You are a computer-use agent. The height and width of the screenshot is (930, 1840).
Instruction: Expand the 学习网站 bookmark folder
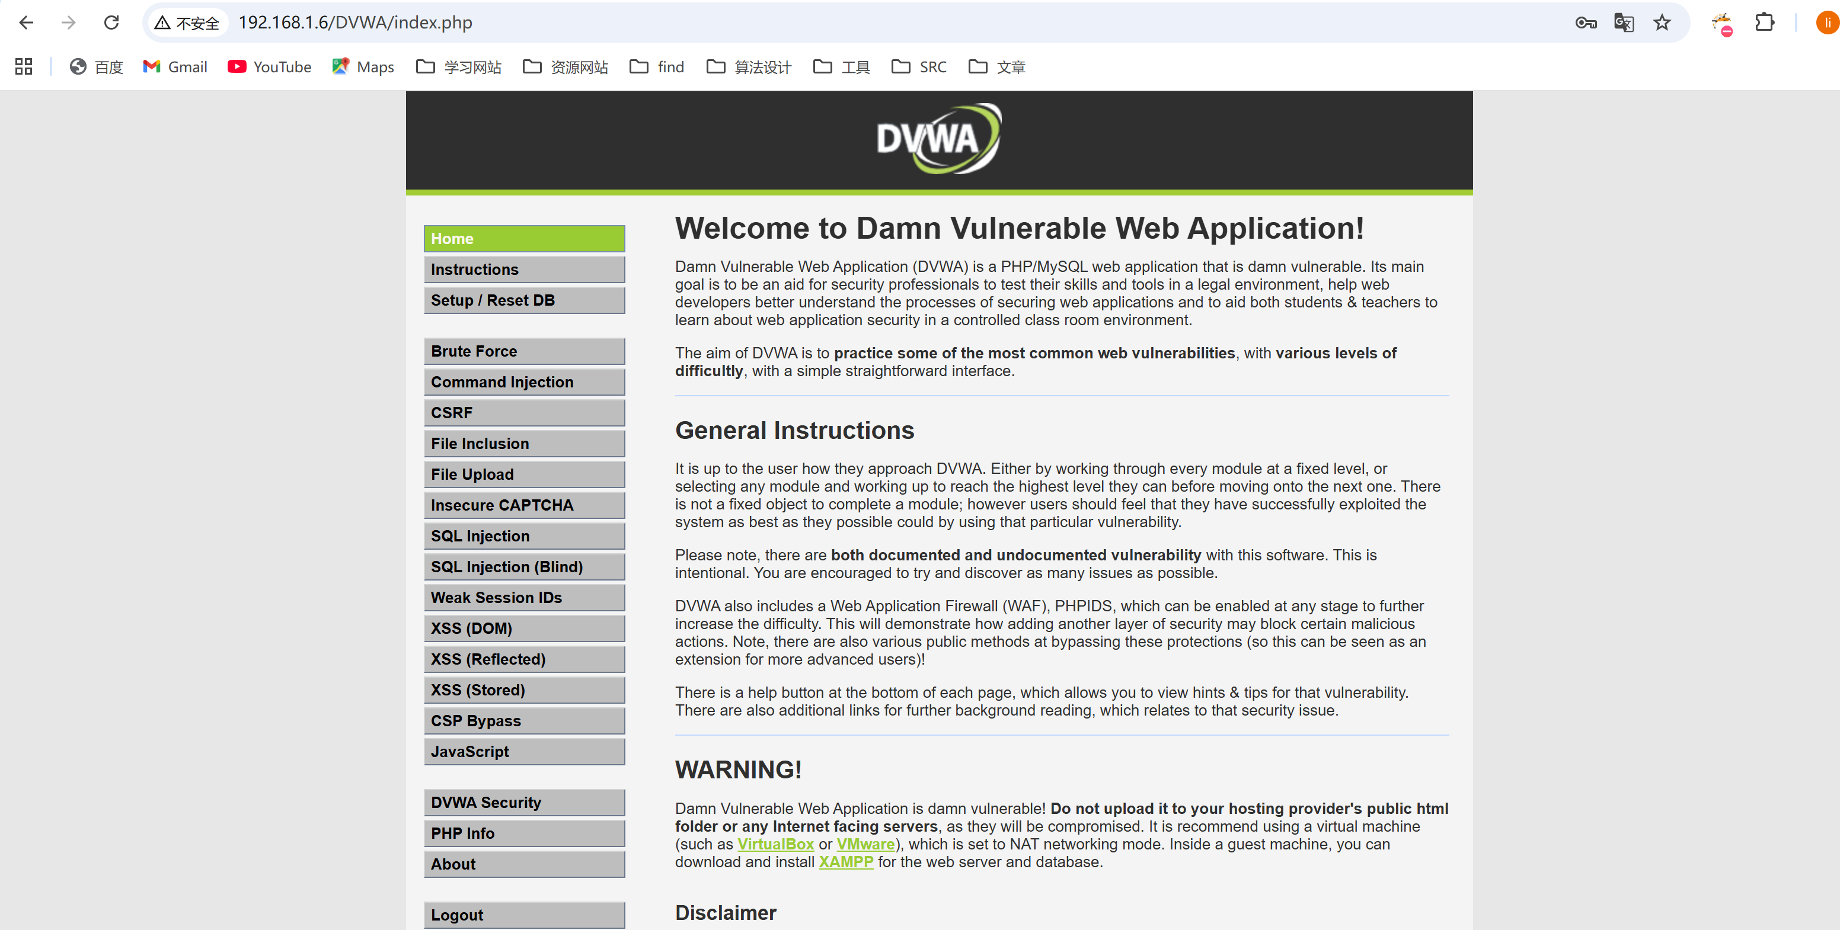pyautogui.click(x=459, y=66)
